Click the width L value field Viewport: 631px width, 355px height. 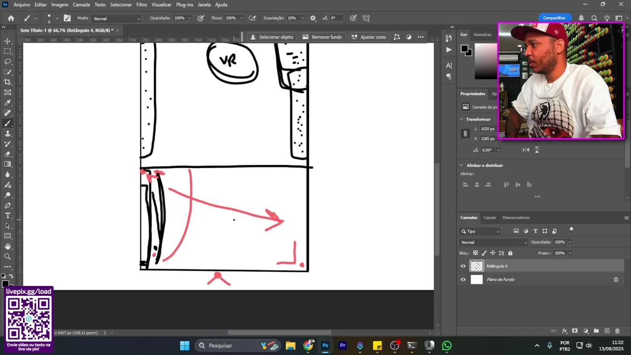click(488, 129)
